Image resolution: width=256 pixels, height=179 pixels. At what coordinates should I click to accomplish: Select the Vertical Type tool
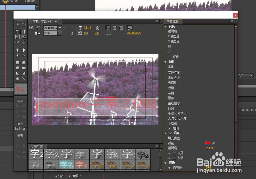click(x=24, y=32)
